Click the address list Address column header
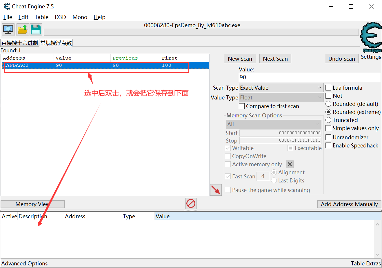This screenshot has width=382, height=268. tap(93, 216)
